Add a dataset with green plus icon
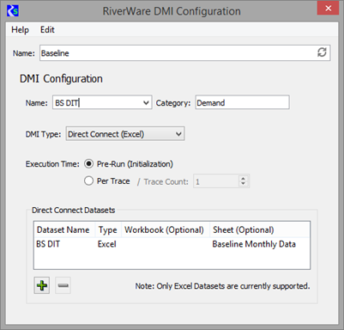This screenshot has width=344, height=330. click(42, 285)
